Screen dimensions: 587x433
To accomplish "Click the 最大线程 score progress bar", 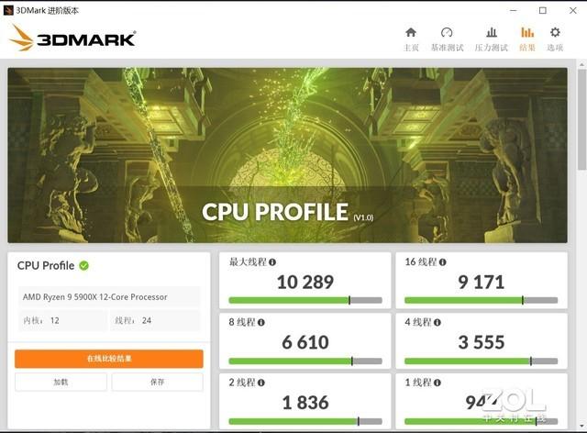I will tap(305, 300).
